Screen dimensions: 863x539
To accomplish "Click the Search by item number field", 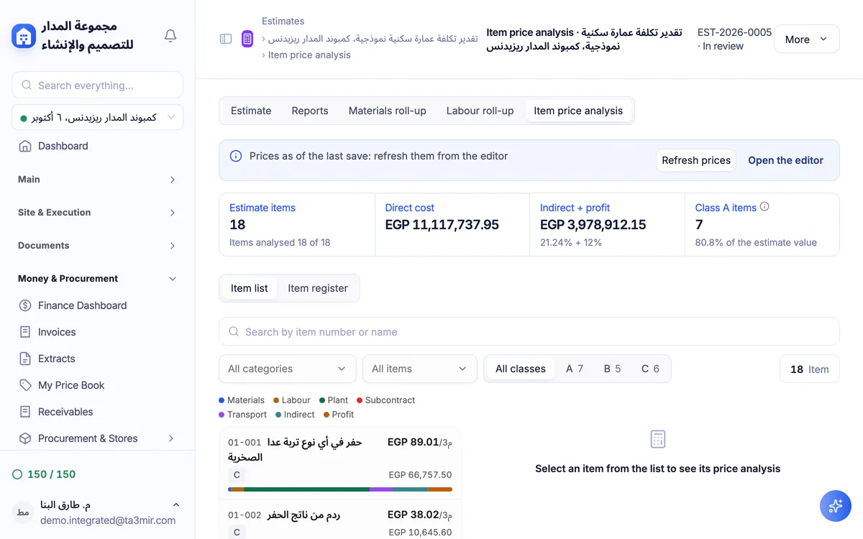I will (x=529, y=332).
